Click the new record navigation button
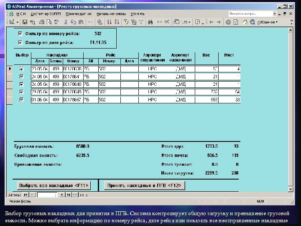This screenshot has height=226, width=301. [x=75, y=195]
